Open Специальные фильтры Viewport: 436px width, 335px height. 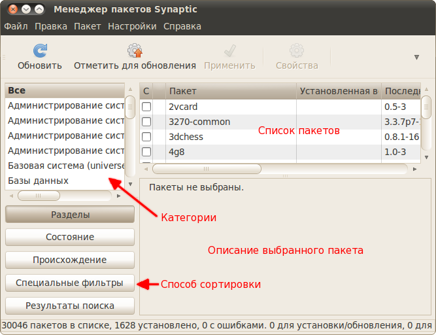pyautogui.click(x=70, y=283)
